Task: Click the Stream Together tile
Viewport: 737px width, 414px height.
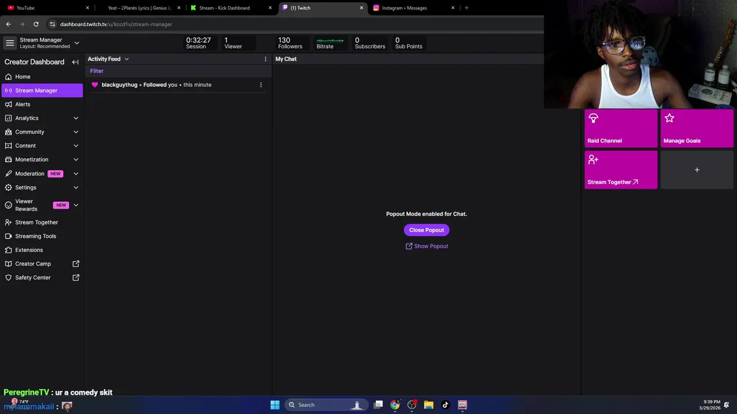Action: (x=621, y=170)
